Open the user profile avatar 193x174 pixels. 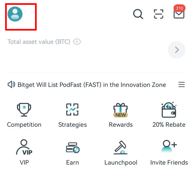click(15, 14)
